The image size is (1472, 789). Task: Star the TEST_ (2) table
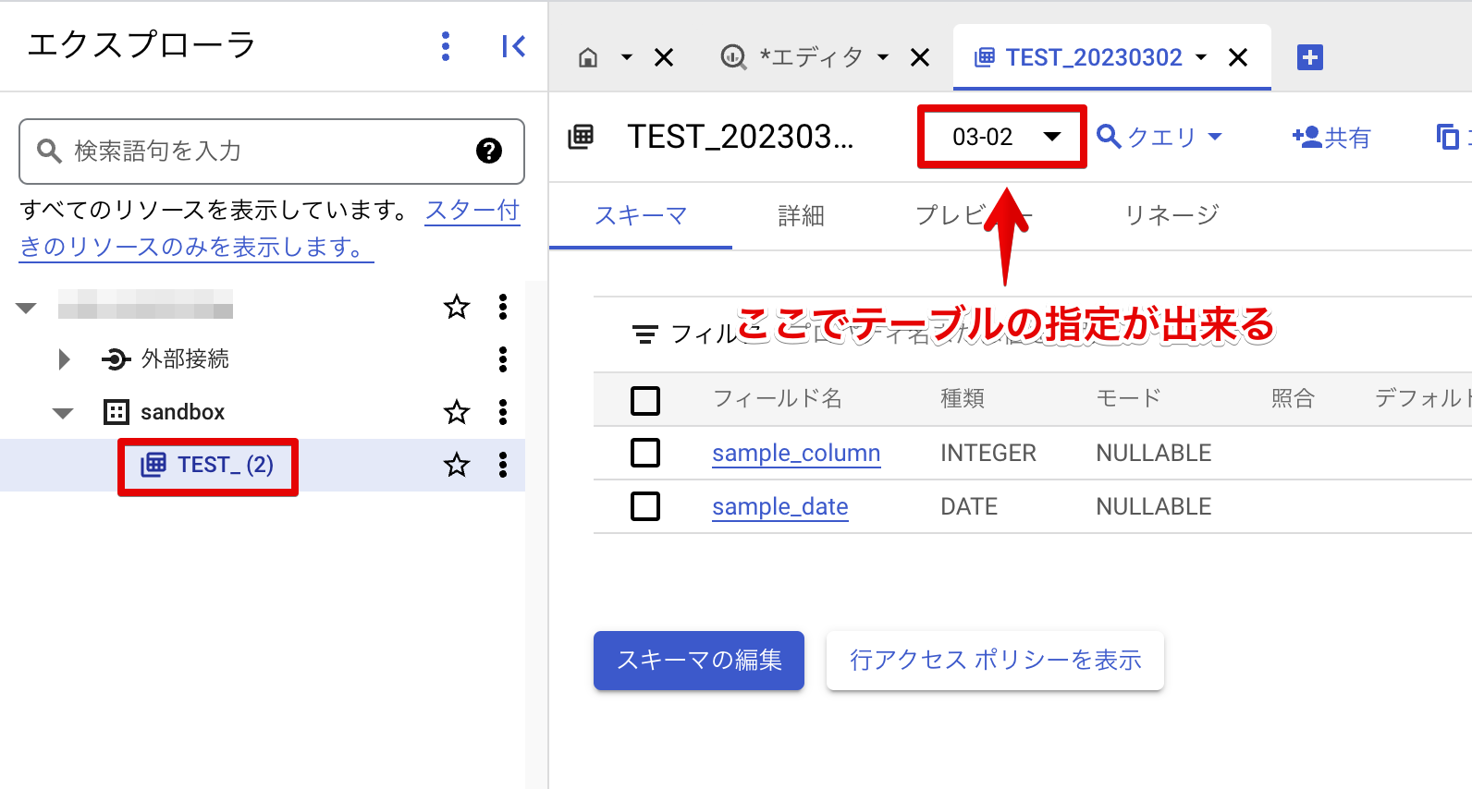457,465
